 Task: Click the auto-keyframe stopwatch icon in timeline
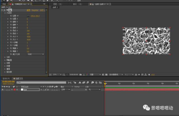click(96, 83)
